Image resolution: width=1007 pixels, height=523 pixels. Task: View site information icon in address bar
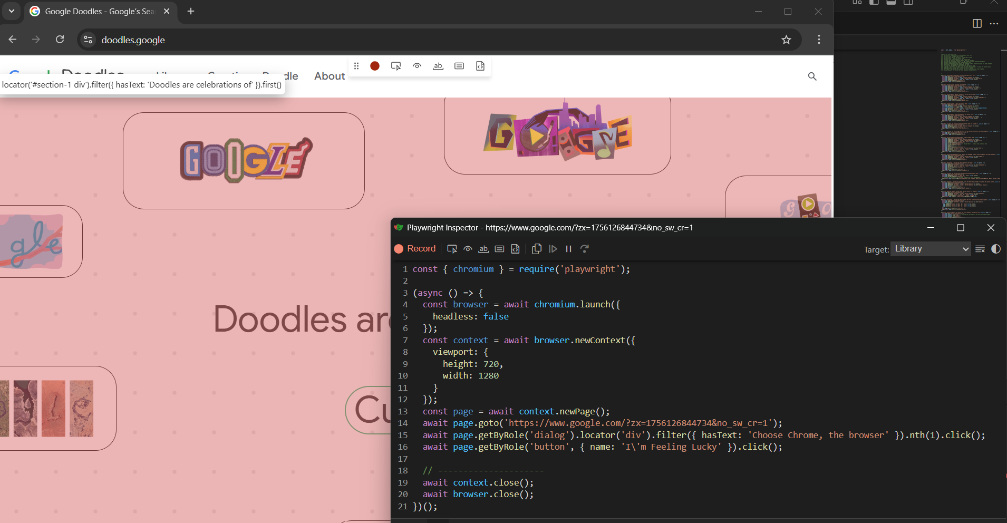tap(88, 40)
